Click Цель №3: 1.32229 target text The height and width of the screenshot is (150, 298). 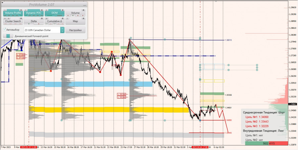(x=257, y=126)
